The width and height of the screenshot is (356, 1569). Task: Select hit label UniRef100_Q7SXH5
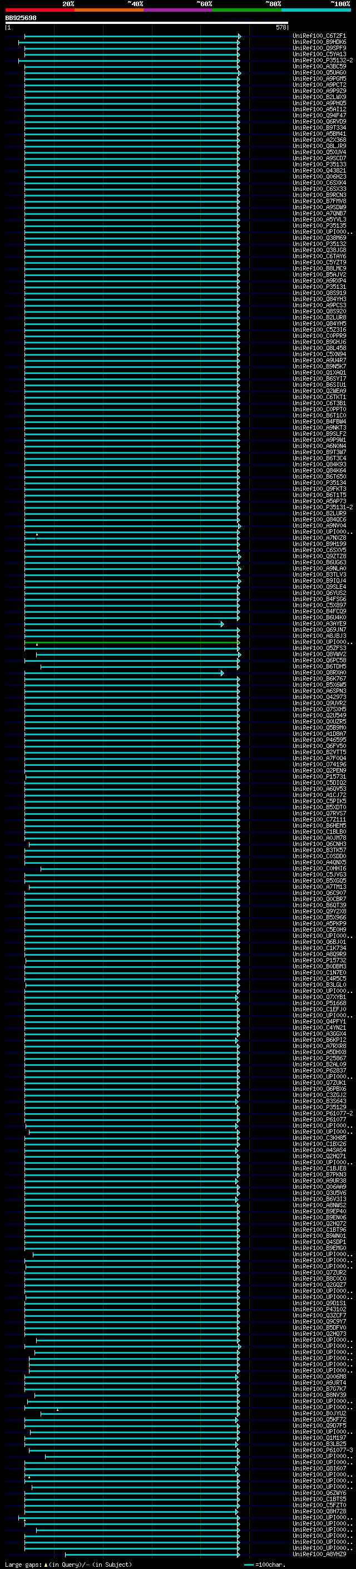coord(319,709)
